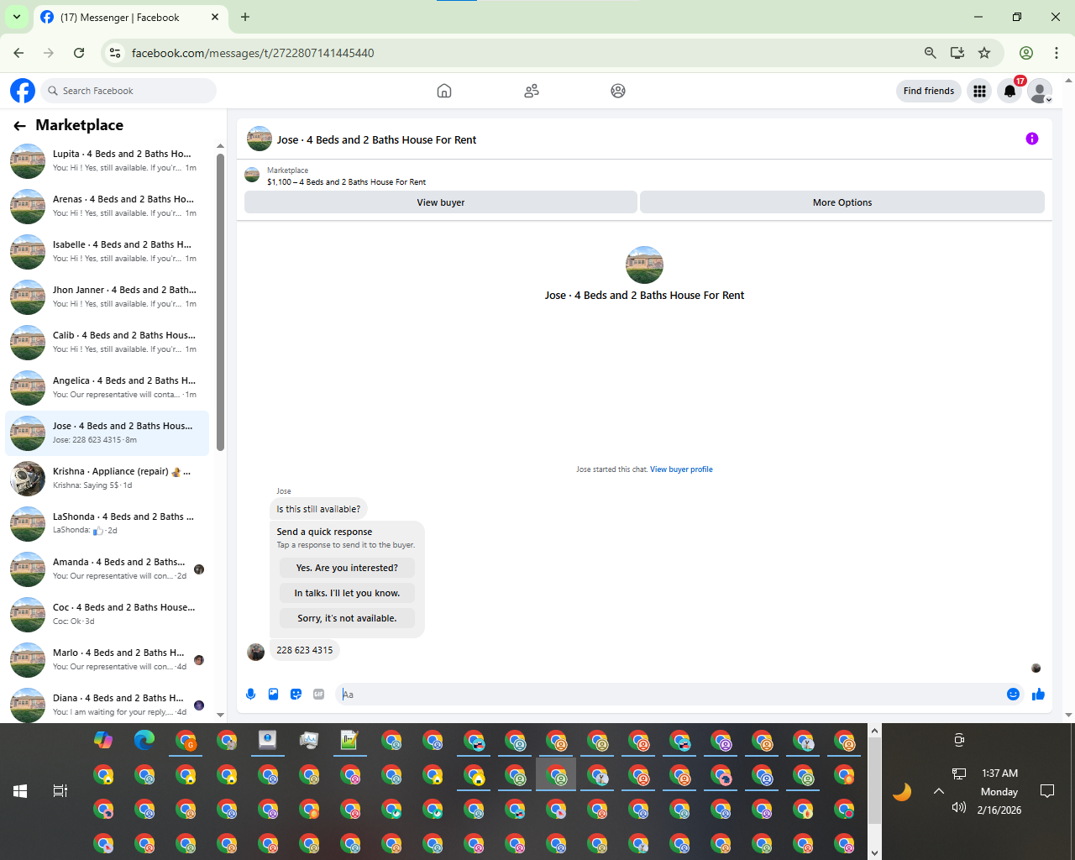Open Jhon Janner's chat in the Marketplace list
The height and width of the screenshot is (860, 1075).
tap(107, 296)
